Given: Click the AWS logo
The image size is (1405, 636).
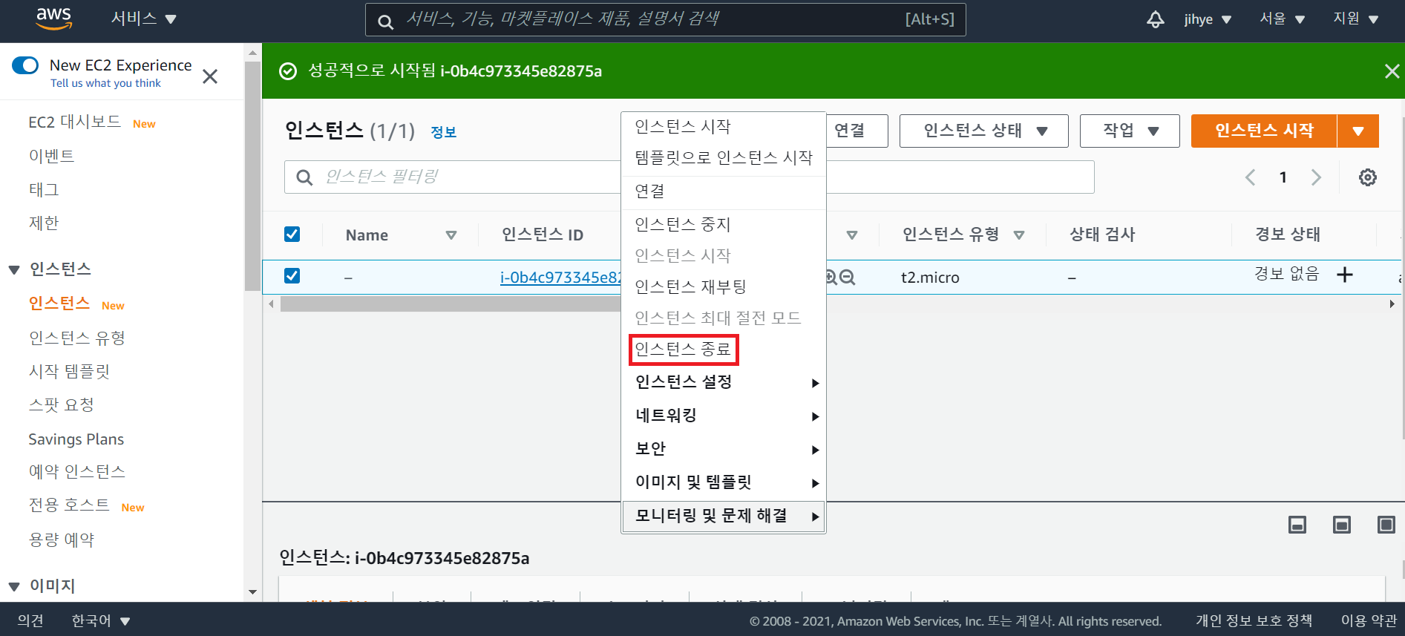Looking at the screenshot, I should [53, 19].
